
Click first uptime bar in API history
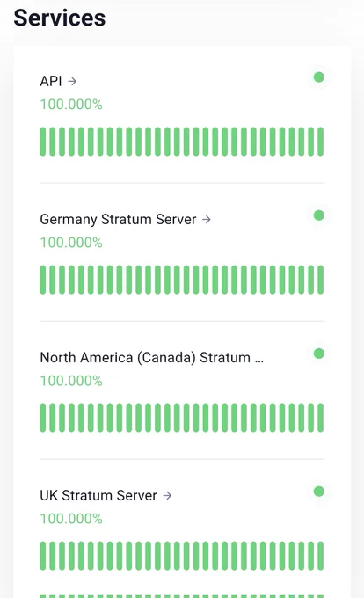click(x=43, y=142)
